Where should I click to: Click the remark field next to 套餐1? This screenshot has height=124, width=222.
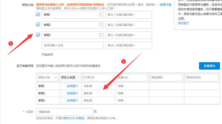129,15
